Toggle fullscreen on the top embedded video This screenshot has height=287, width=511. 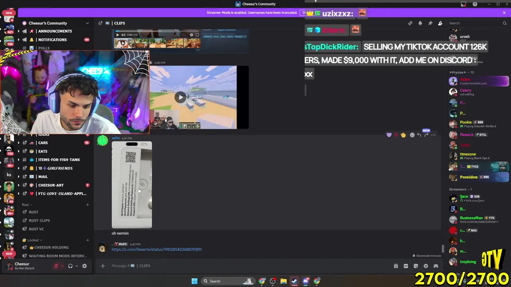(x=197, y=35)
